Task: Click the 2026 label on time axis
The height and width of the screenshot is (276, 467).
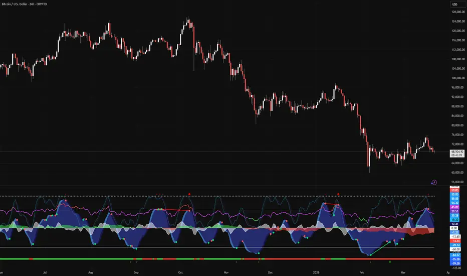Action: [x=316, y=272]
